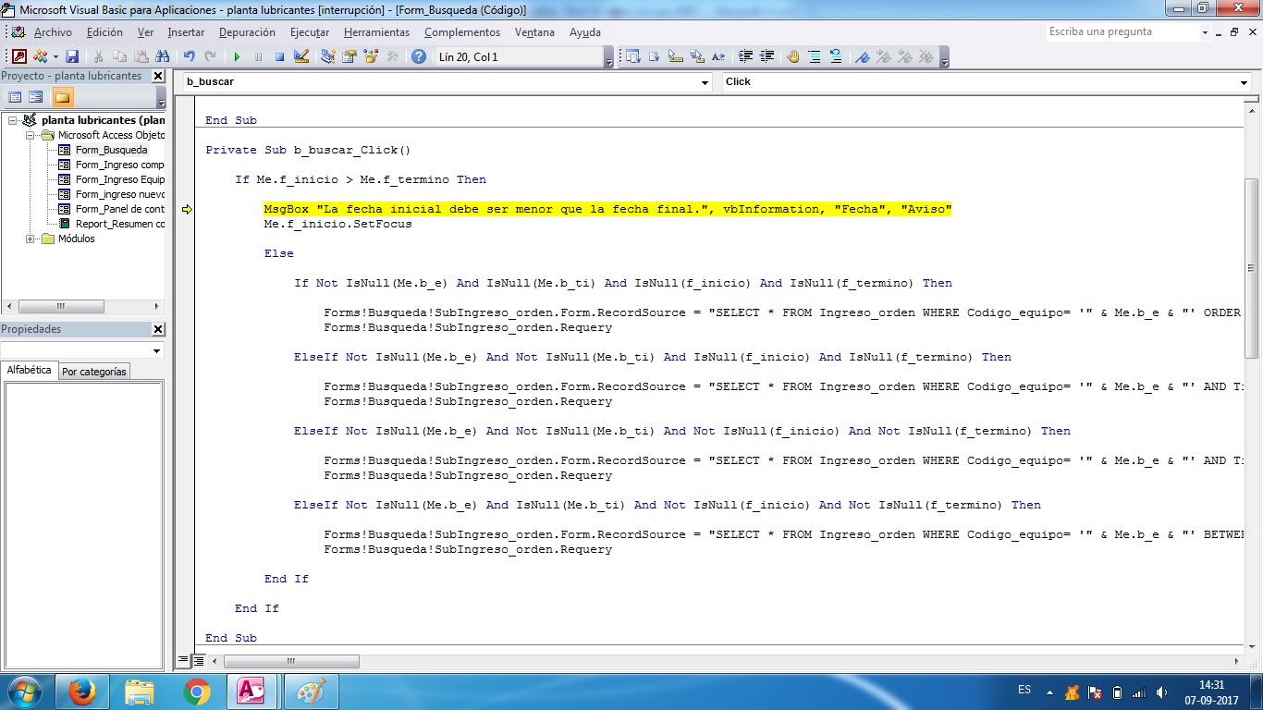The image size is (1263, 710).
Task: Select Form_Busqueda in the project tree
Action: pyautogui.click(x=111, y=150)
